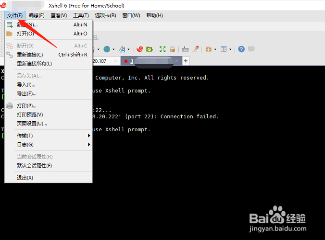Open the 编辑(E) menu

point(37,15)
